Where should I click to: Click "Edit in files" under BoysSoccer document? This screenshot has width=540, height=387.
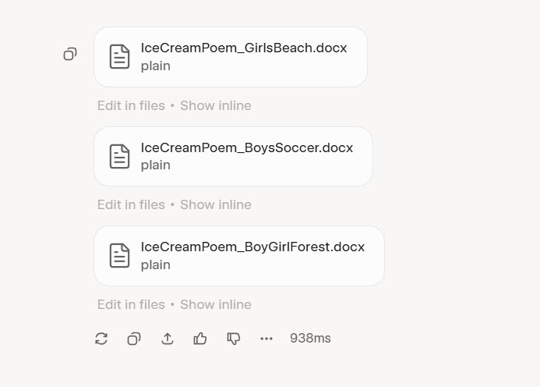131,204
